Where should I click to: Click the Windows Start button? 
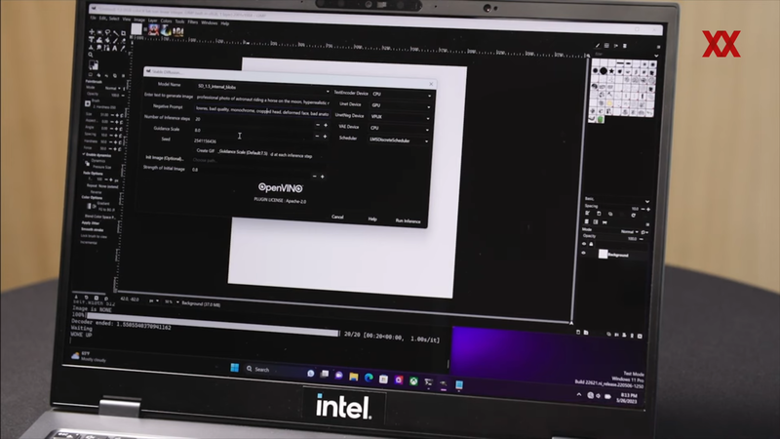(235, 368)
